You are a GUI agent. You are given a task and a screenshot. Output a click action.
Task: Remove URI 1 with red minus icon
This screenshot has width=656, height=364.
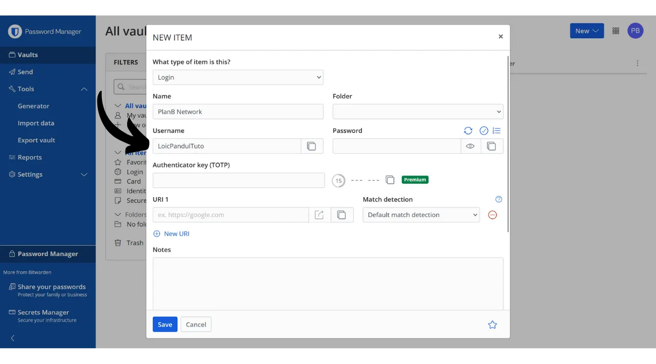(x=493, y=215)
